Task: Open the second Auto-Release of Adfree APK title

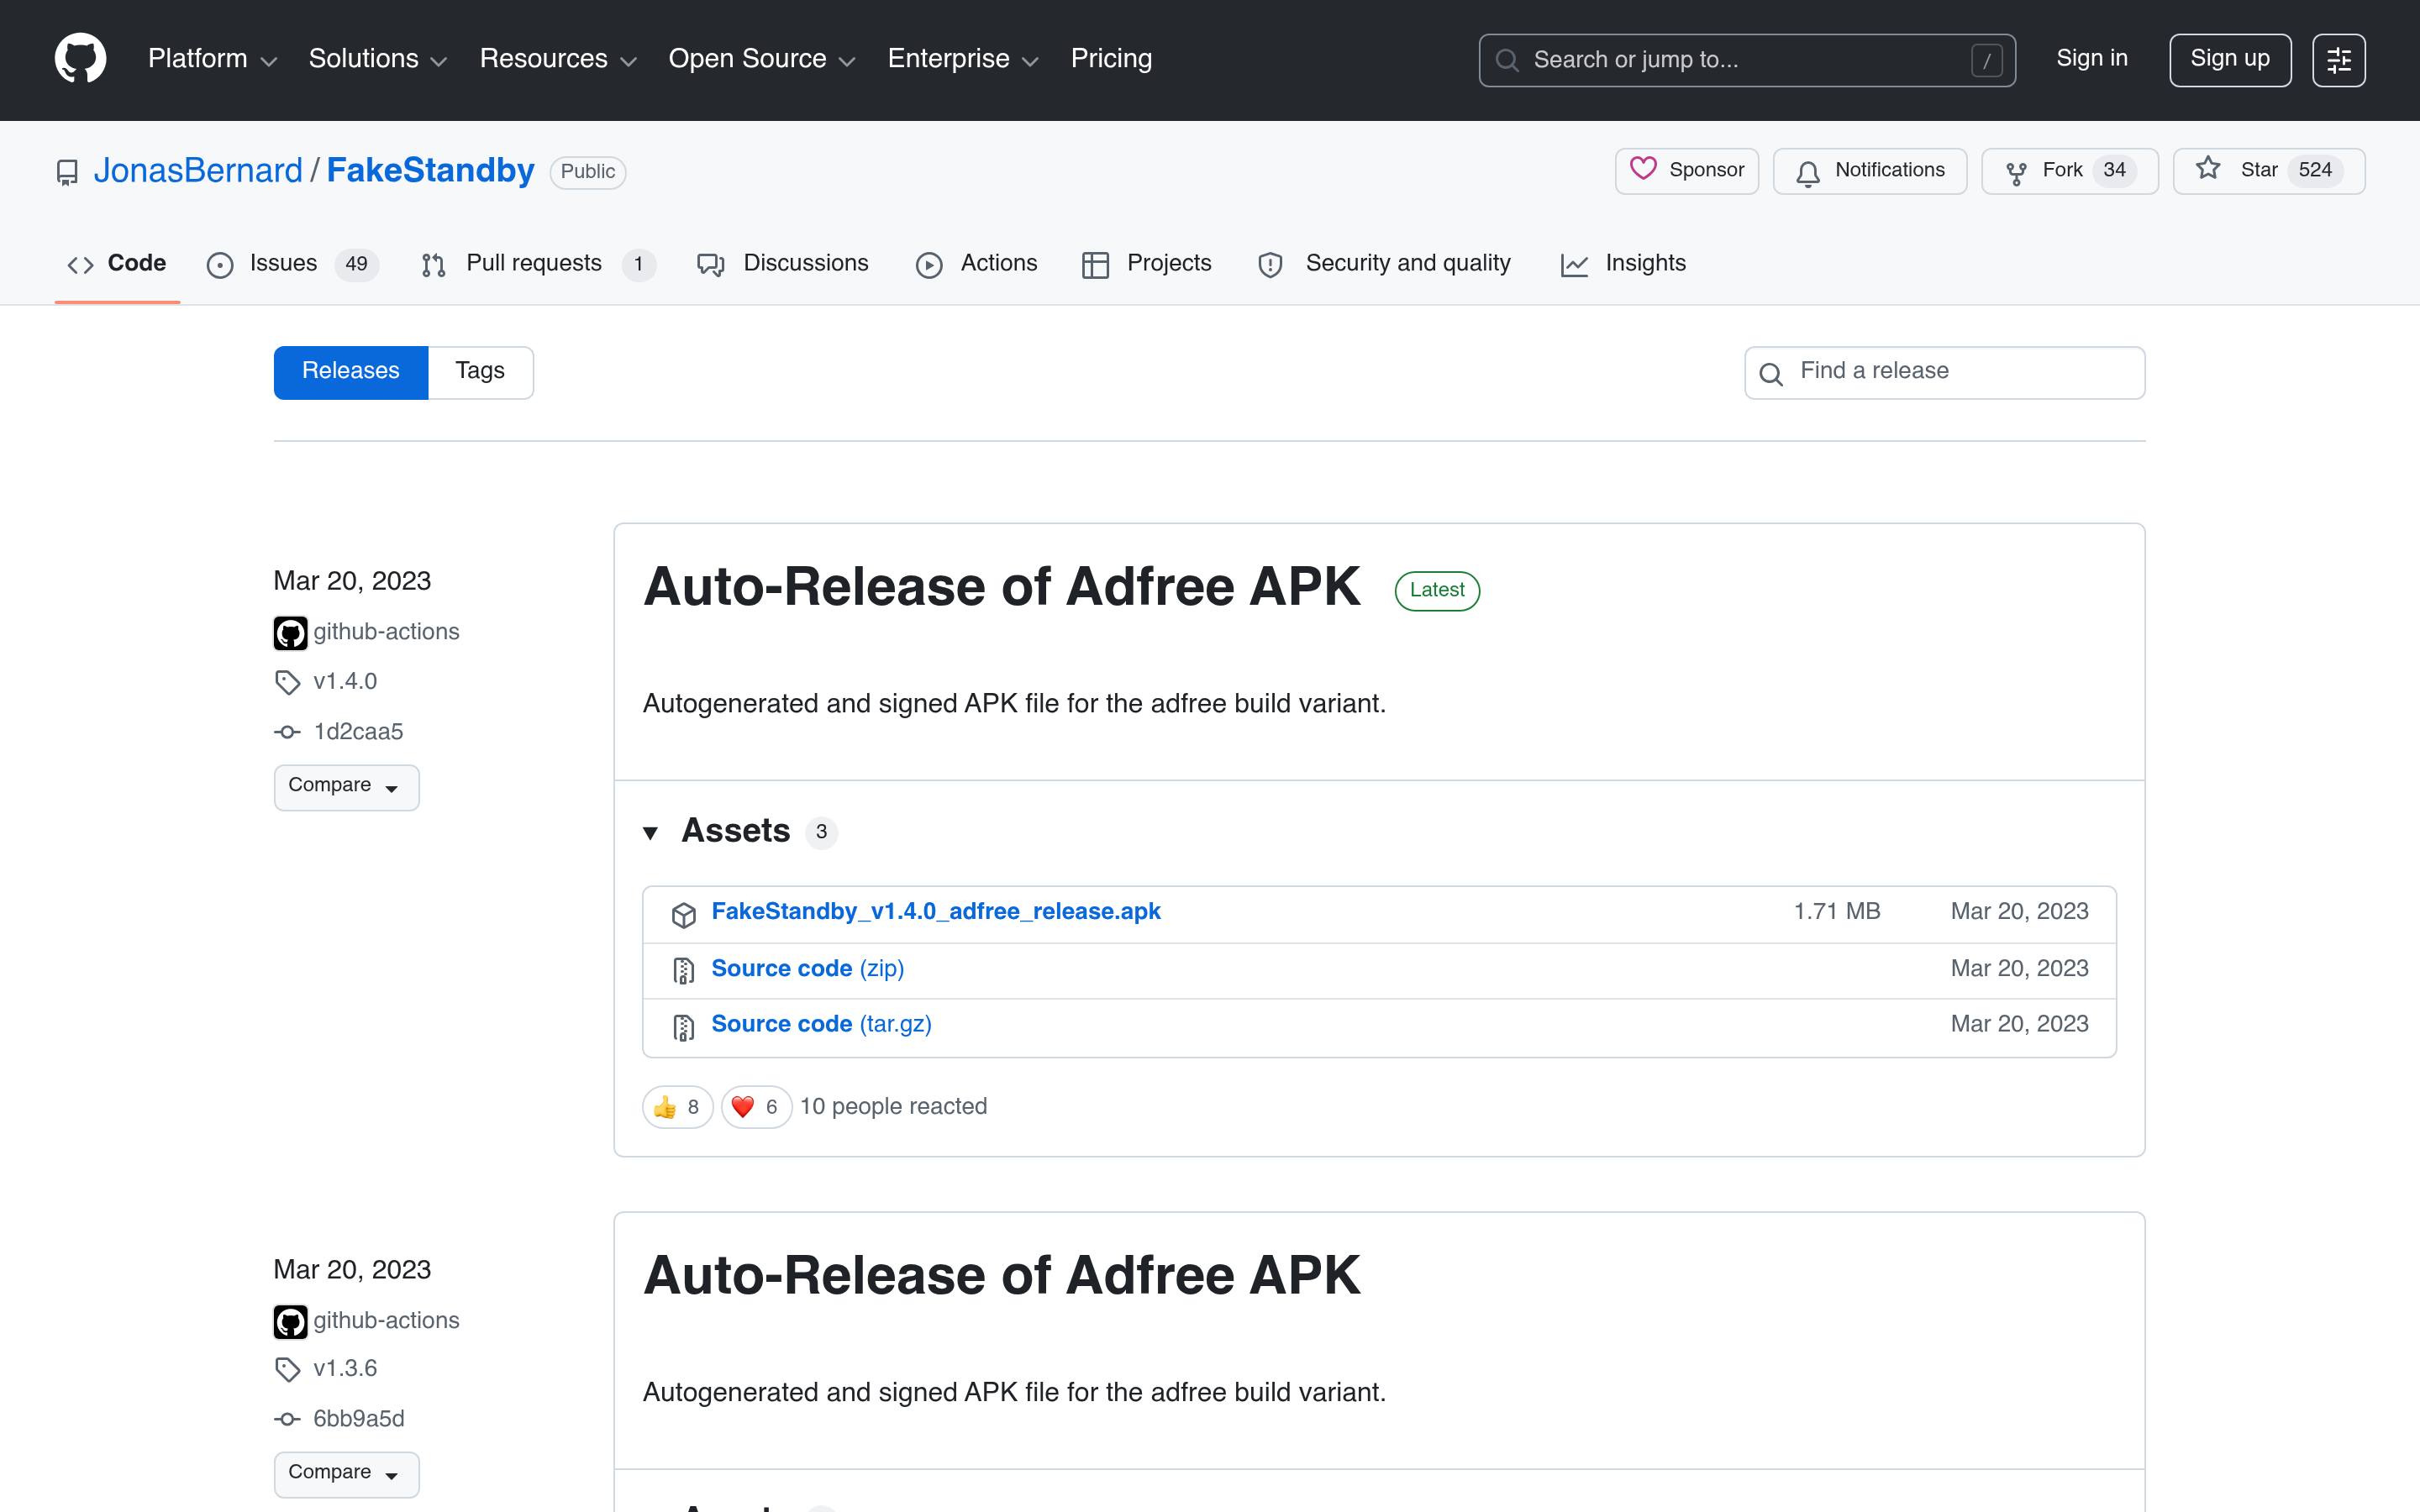Action: click(x=1001, y=1276)
